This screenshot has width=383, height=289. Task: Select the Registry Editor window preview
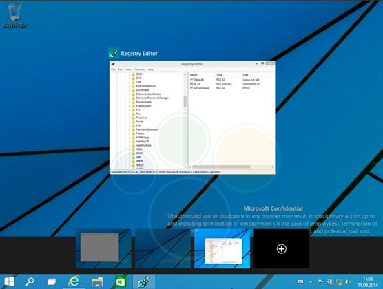pos(192,118)
